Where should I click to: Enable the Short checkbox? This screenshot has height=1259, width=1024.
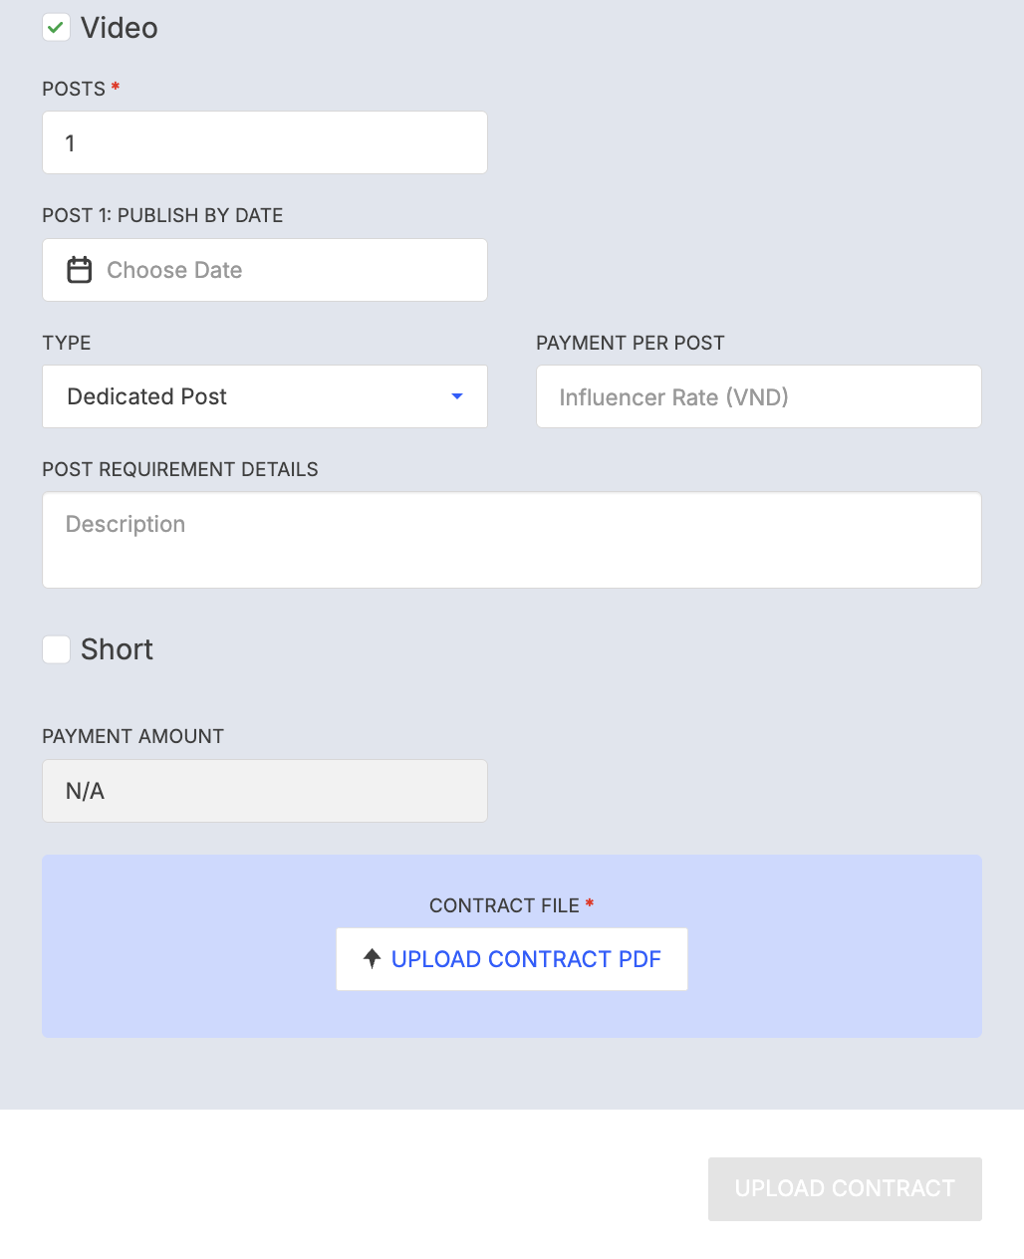[x=56, y=649]
